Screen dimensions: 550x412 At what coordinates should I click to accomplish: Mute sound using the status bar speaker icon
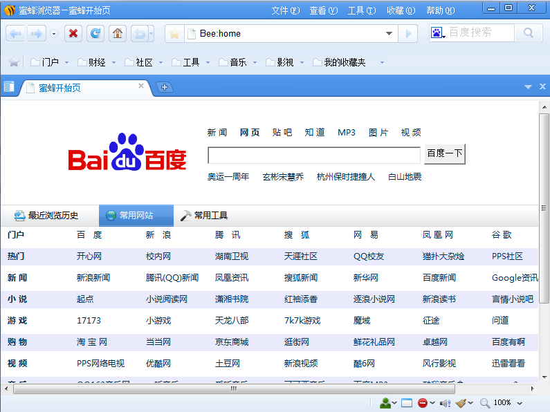(x=445, y=402)
